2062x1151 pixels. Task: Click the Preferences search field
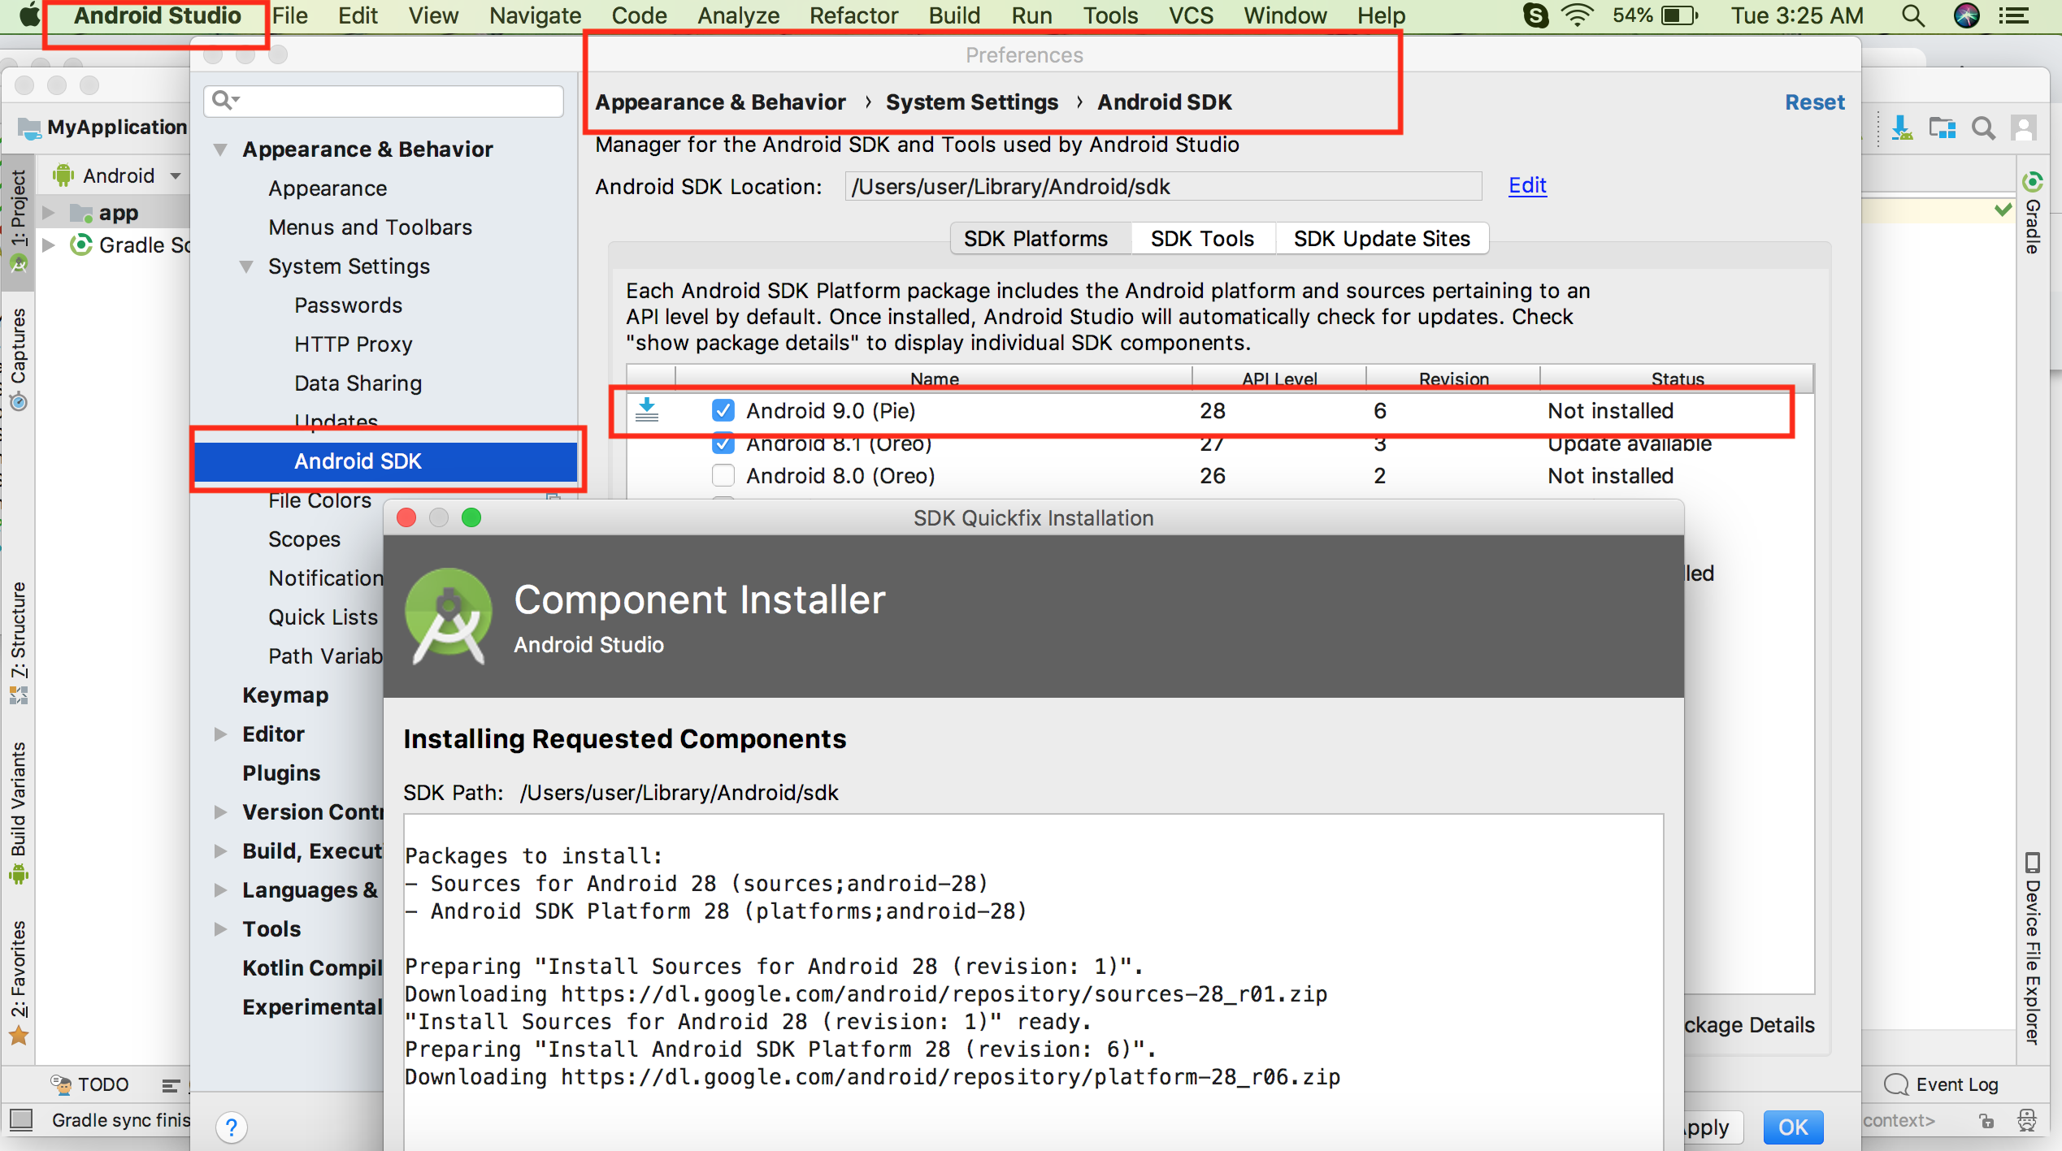click(384, 101)
